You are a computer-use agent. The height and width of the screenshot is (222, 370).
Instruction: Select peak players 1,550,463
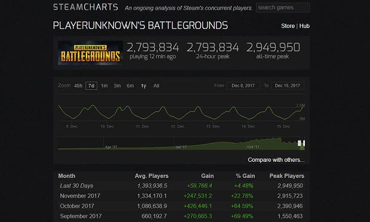tap(290, 216)
